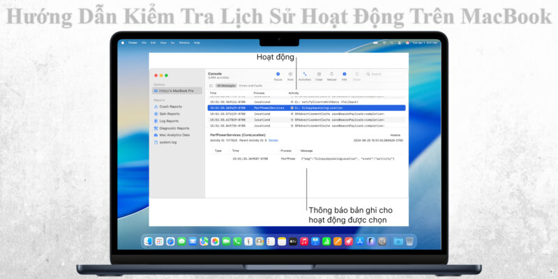Open Pages from the Dock
Screen dimensions: 558x279
pyautogui.click(x=338, y=241)
